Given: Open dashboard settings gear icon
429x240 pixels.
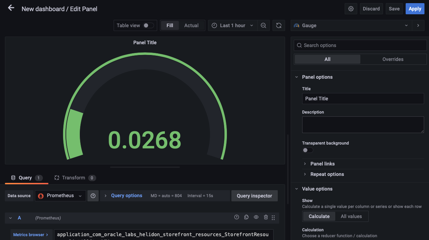Looking at the screenshot, I should [x=351, y=9].
